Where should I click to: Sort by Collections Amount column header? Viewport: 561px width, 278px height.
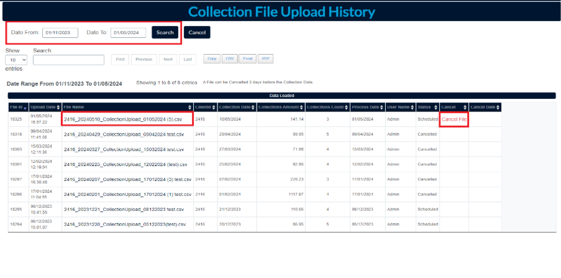point(278,107)
